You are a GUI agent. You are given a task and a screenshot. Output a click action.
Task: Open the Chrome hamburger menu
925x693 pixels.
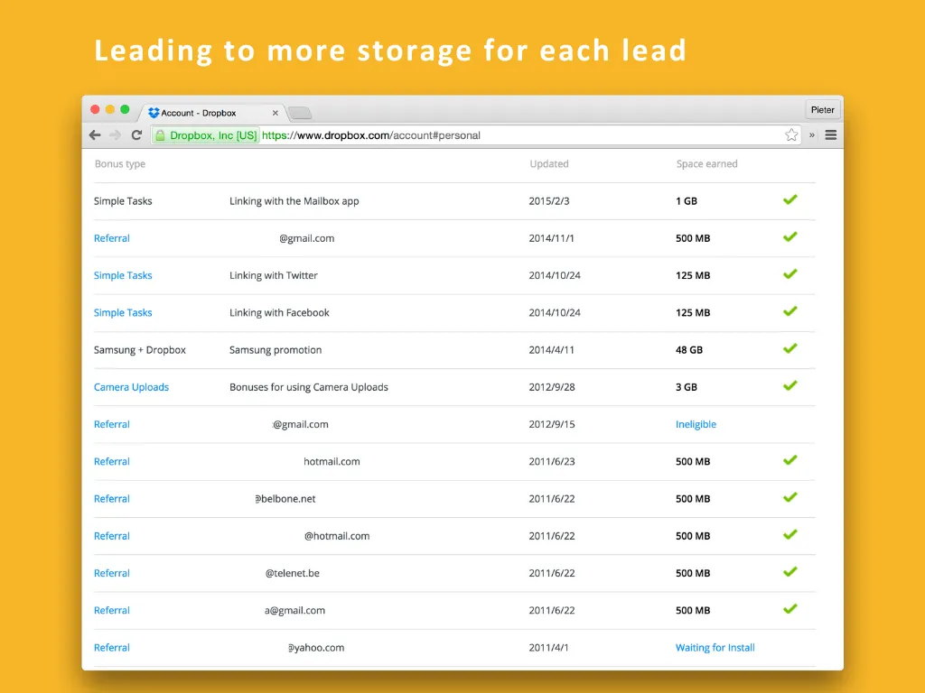[x=830, y=135]
